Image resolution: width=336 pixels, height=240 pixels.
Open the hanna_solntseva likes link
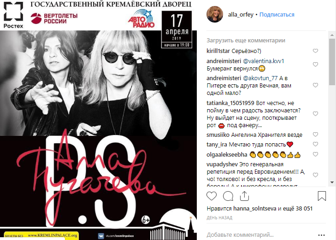pyautogui.click(x=254, y=209)
